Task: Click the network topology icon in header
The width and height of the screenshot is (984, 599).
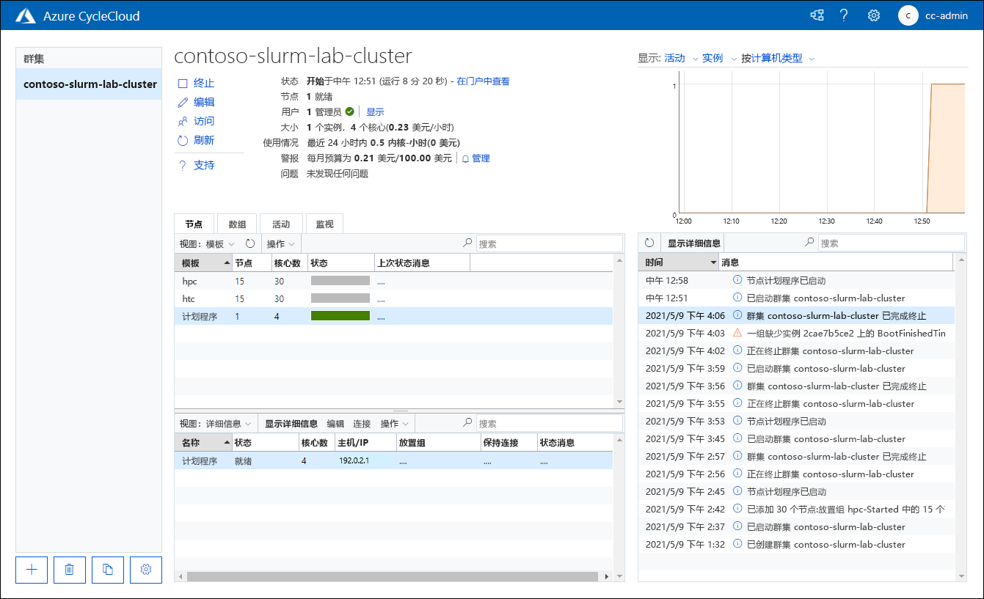Action: coord(816,15)
